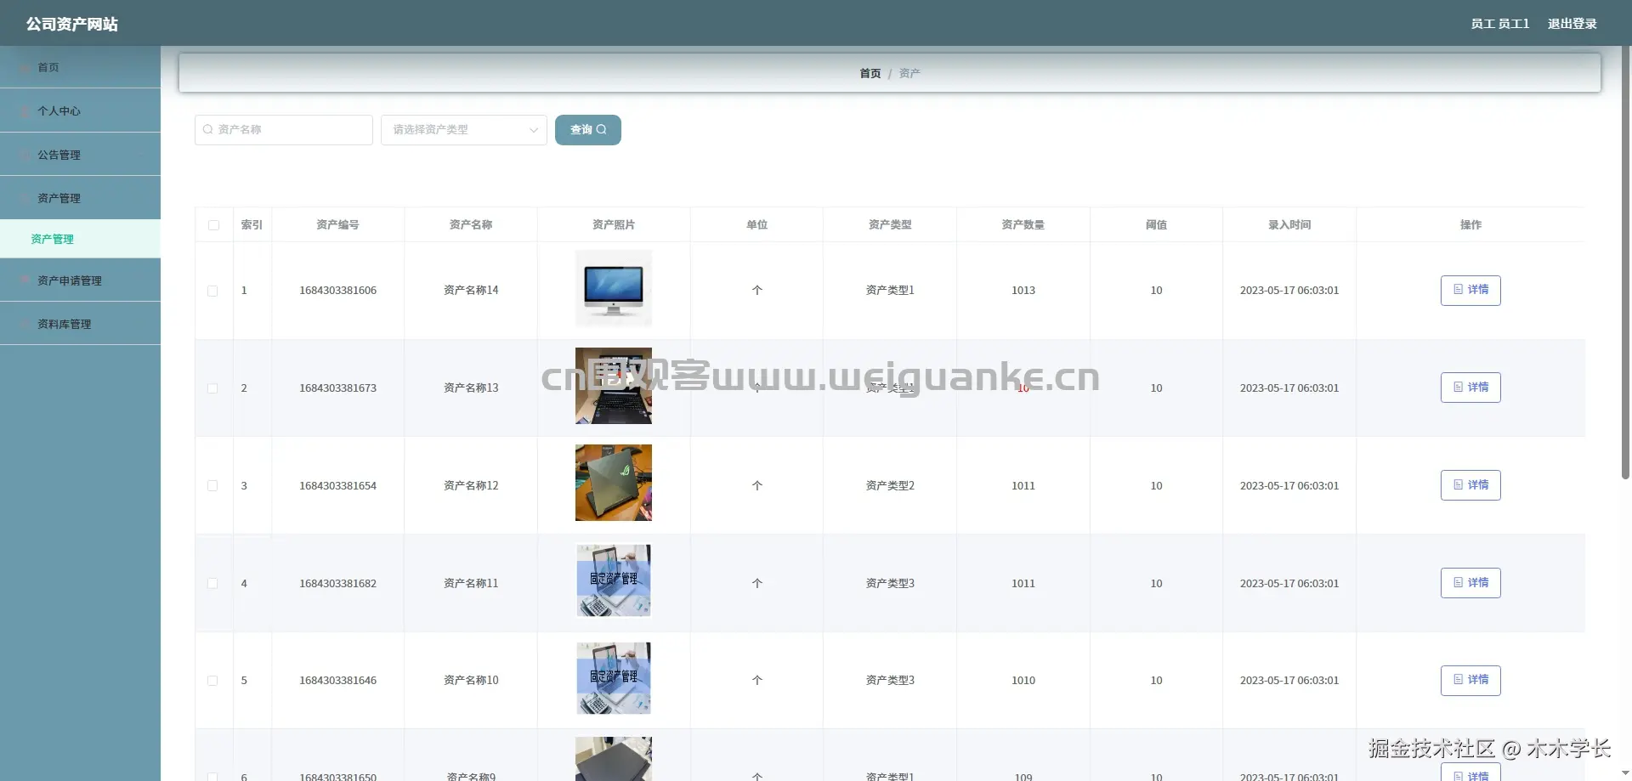The width and height of the screenshot is (1632, 781).
Task: Click the 录入时间 column header
Action: pyautogui.click(x=1289, y=225)
